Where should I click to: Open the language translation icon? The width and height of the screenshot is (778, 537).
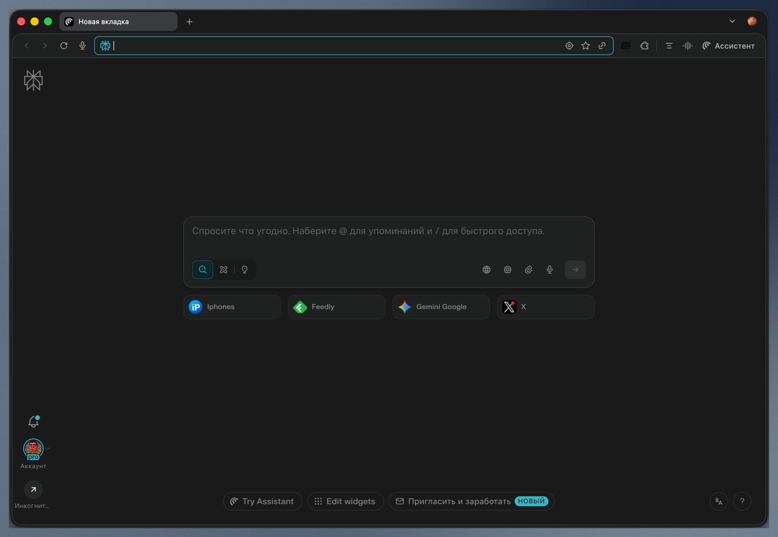pos(719,501)
